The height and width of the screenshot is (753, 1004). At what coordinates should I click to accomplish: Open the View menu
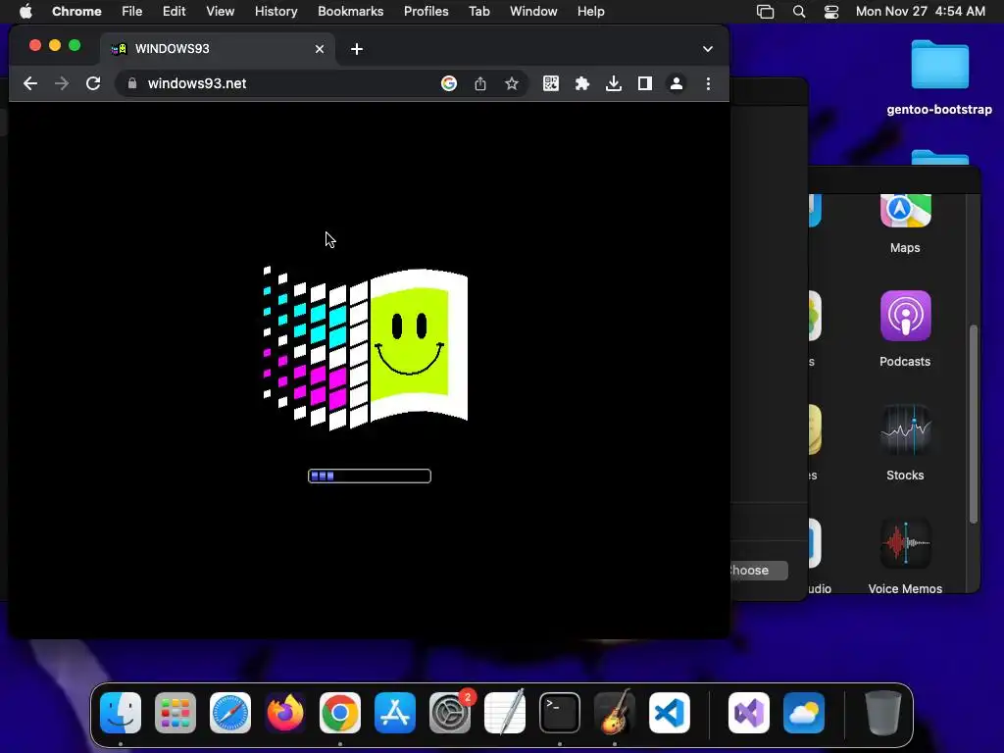[220, 11]
